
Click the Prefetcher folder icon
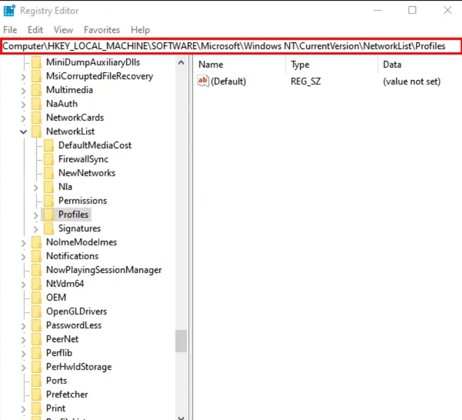(36, 395)
